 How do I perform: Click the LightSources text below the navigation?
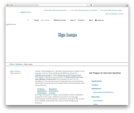pyautogui.click(x=11, y=24)
